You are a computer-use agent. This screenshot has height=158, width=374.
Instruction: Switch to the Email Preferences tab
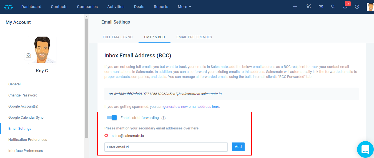[x=194, y=37]
